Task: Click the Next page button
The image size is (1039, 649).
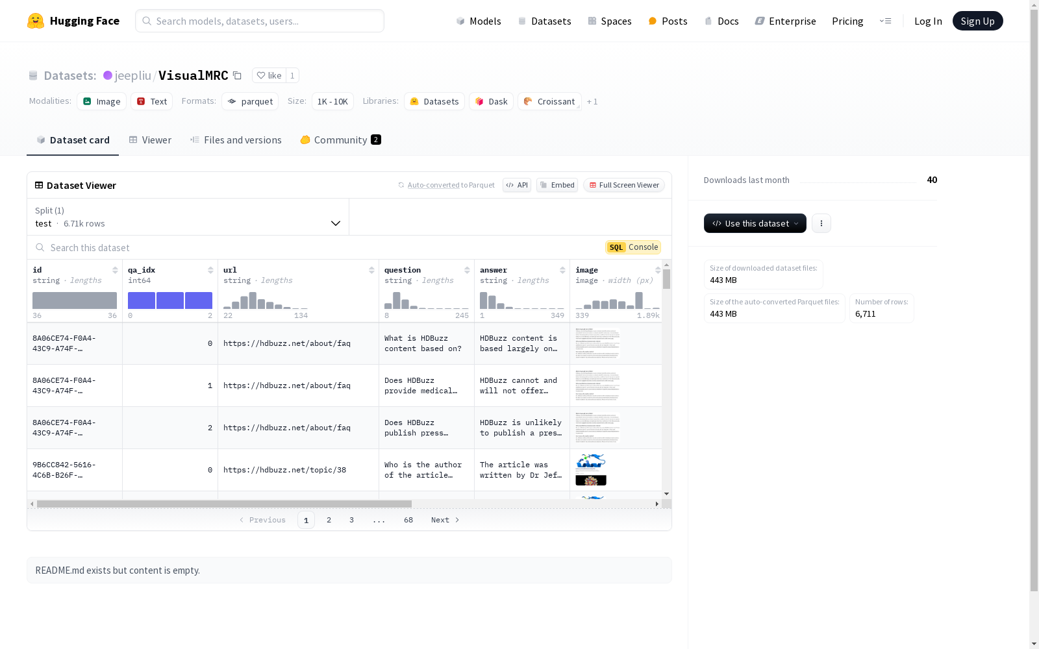Action: [x=445, y=520]
